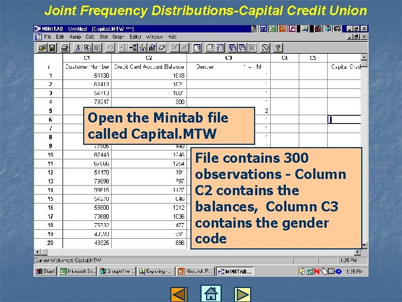
Task: Click the MINITAB taskbar button
Action: 235,271
